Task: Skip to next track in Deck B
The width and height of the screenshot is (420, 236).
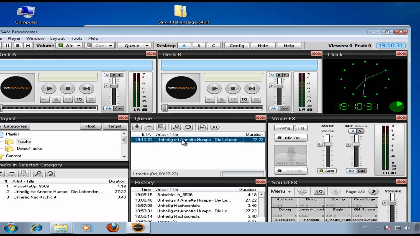Action: point(252,88)
